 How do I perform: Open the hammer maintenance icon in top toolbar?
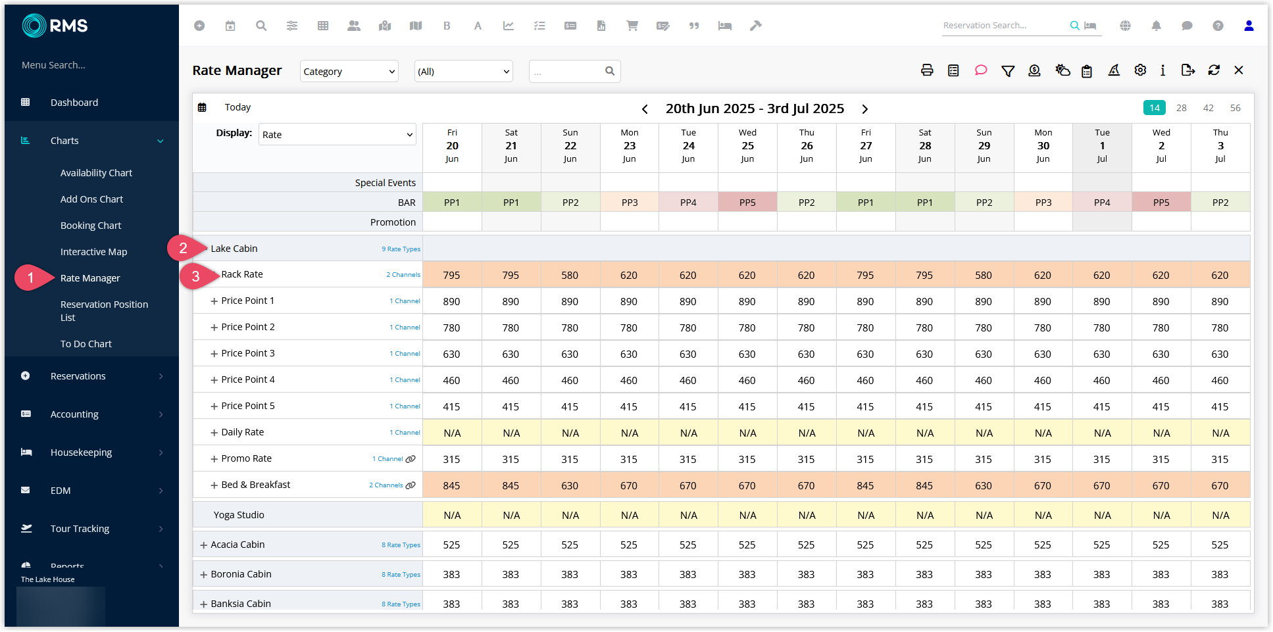click(x=756, y=26)
